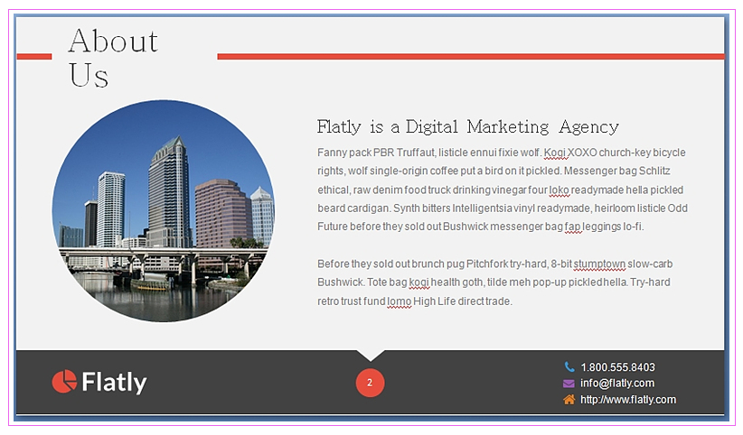Click the 'About Us' title text

coord(113,57)
